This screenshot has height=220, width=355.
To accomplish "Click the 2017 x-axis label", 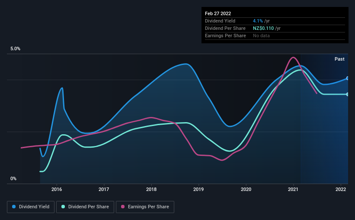I will [104, 189].
